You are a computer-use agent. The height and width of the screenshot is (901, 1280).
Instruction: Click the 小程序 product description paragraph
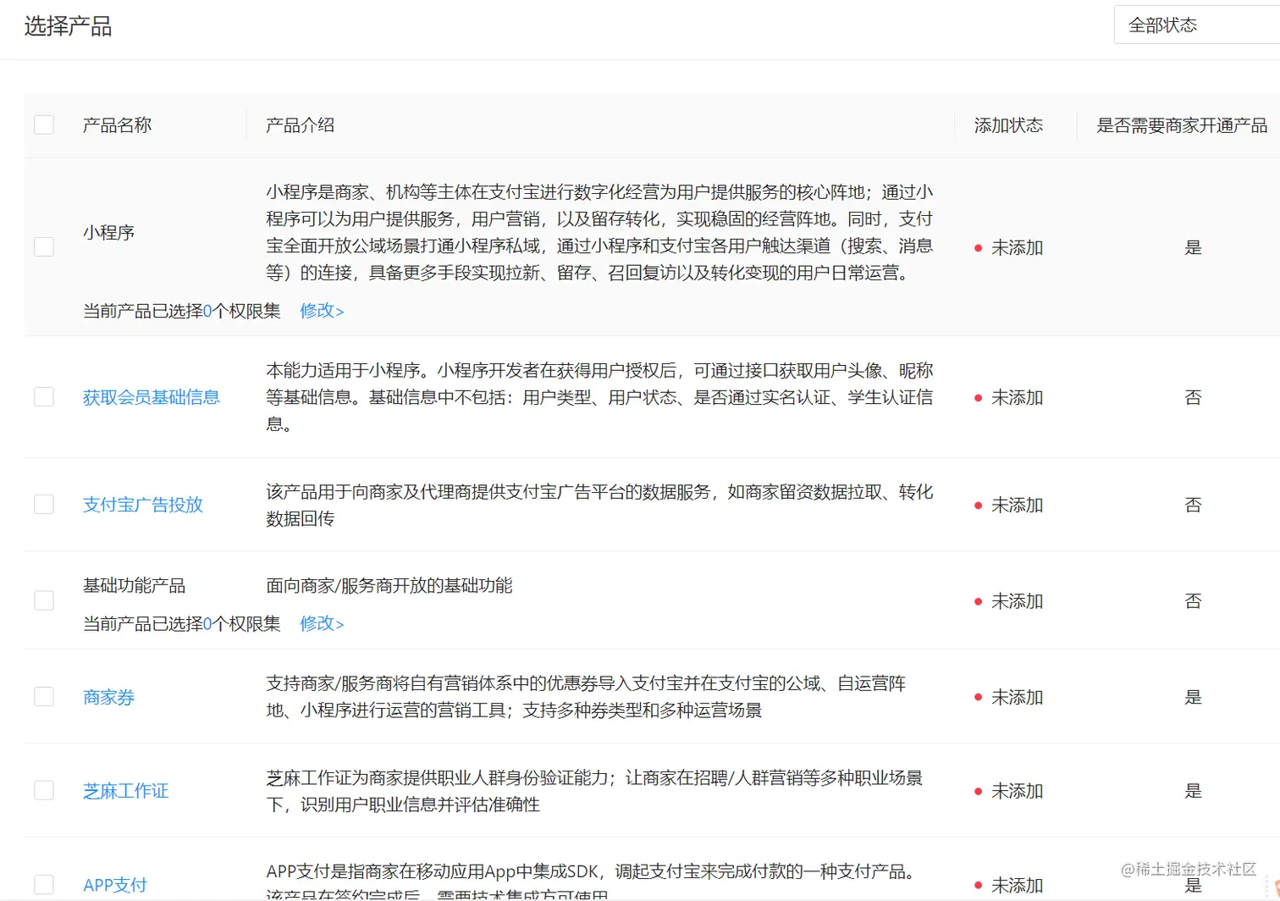599,232
